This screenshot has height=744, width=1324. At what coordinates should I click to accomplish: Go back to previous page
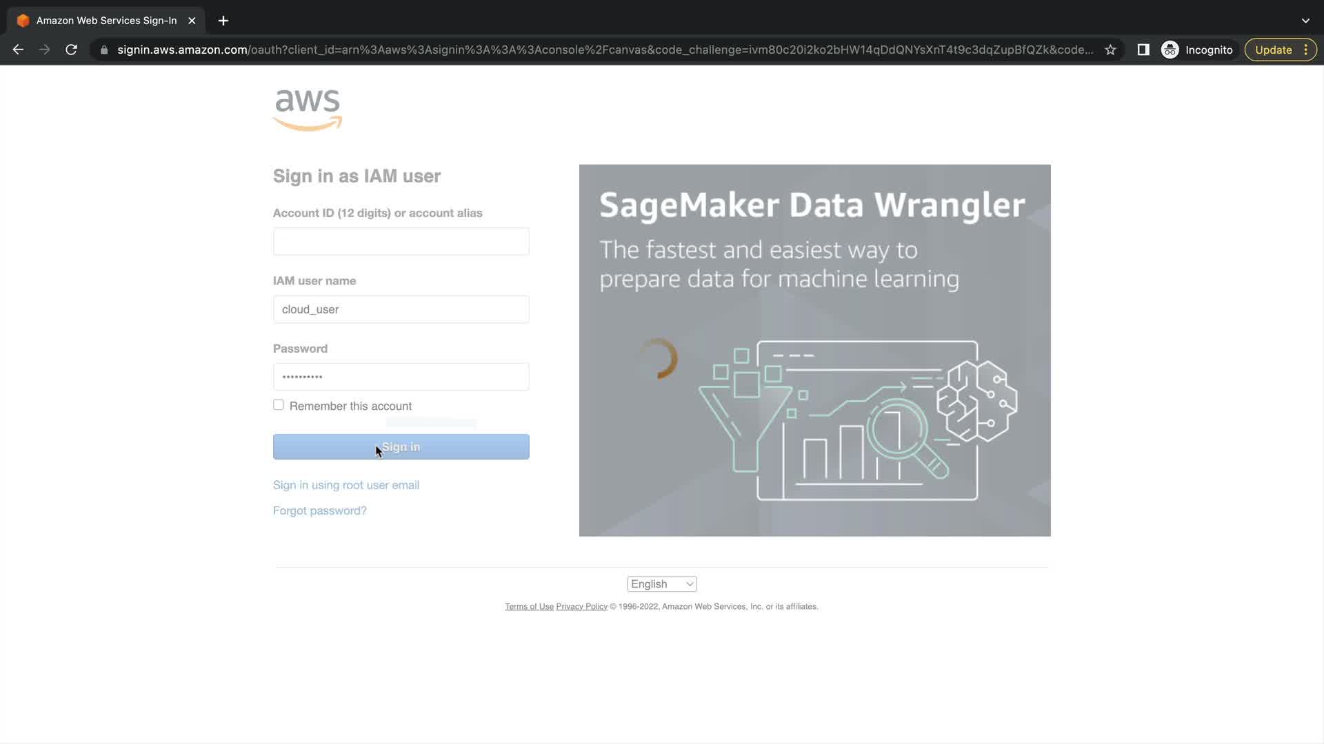tap(19, 50)
